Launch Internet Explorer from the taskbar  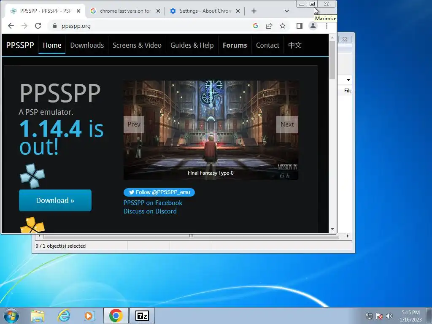64,316
